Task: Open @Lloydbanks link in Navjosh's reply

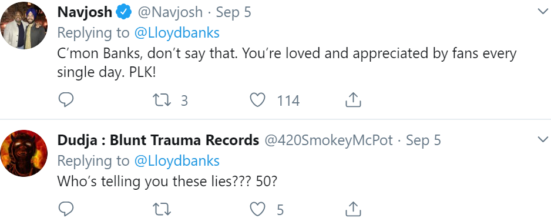Action: [x=177, y=33]
